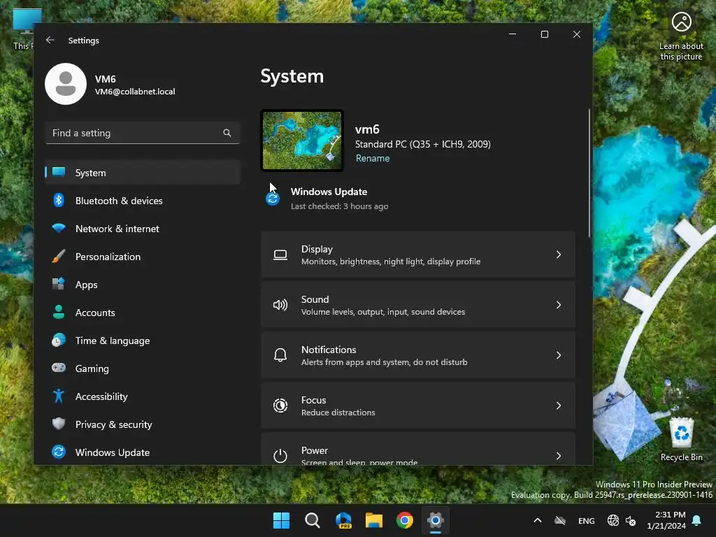Click the muted volume tray icon
Image resolution: width=716 pixels, height=537 pixels.
631,520
